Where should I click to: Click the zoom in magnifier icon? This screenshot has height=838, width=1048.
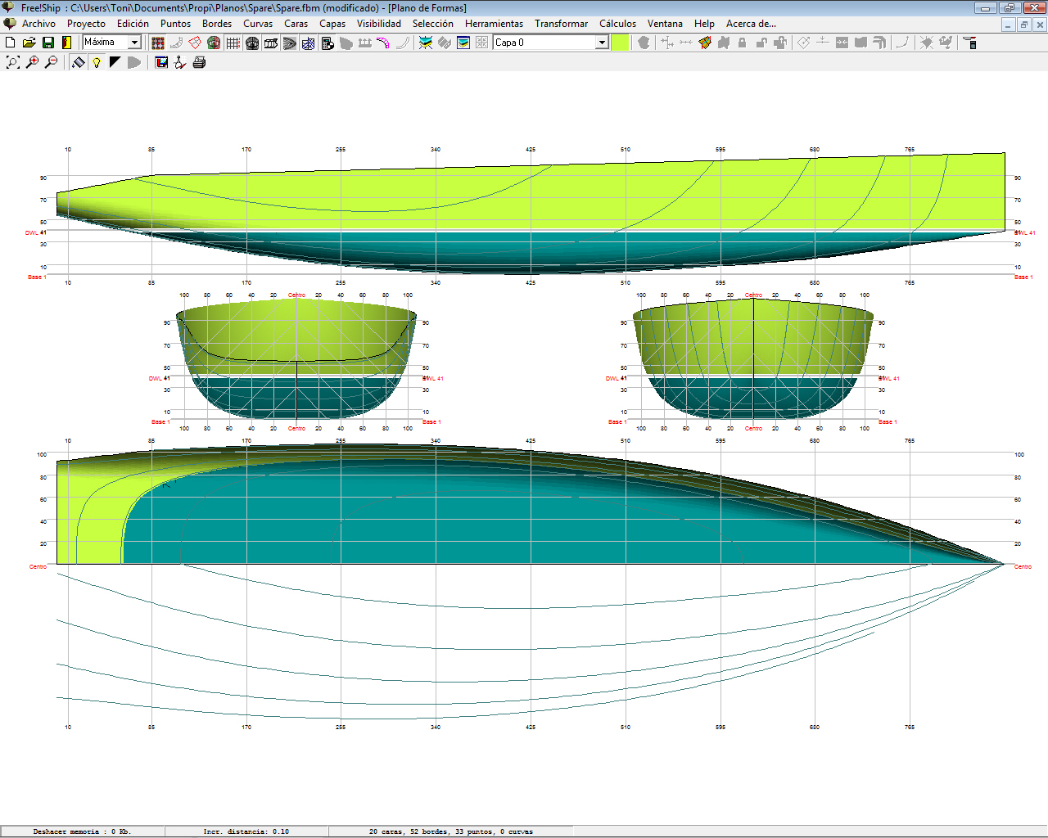[32, 62]
